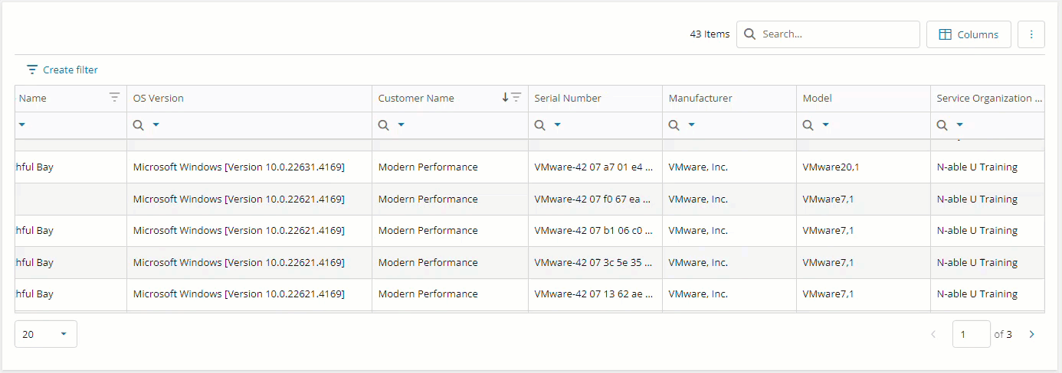Expand Service Organization filter operator dropdown
Screen dimensions: 1062x373
[x=959, y=125]
